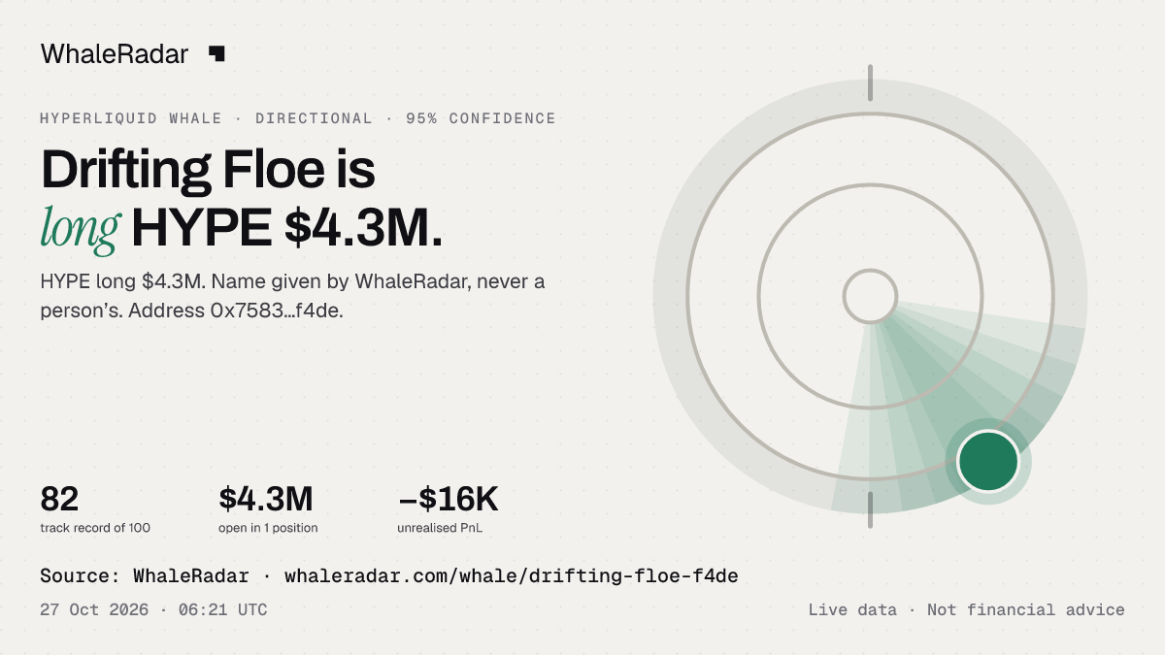This screenshot has width=1165, height=655.
Task: Click the green whale blip dot on radar
Action: 987,462
